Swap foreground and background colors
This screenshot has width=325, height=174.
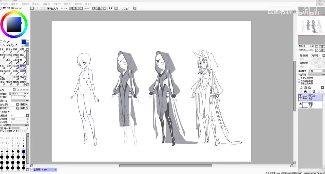point(28,41)
